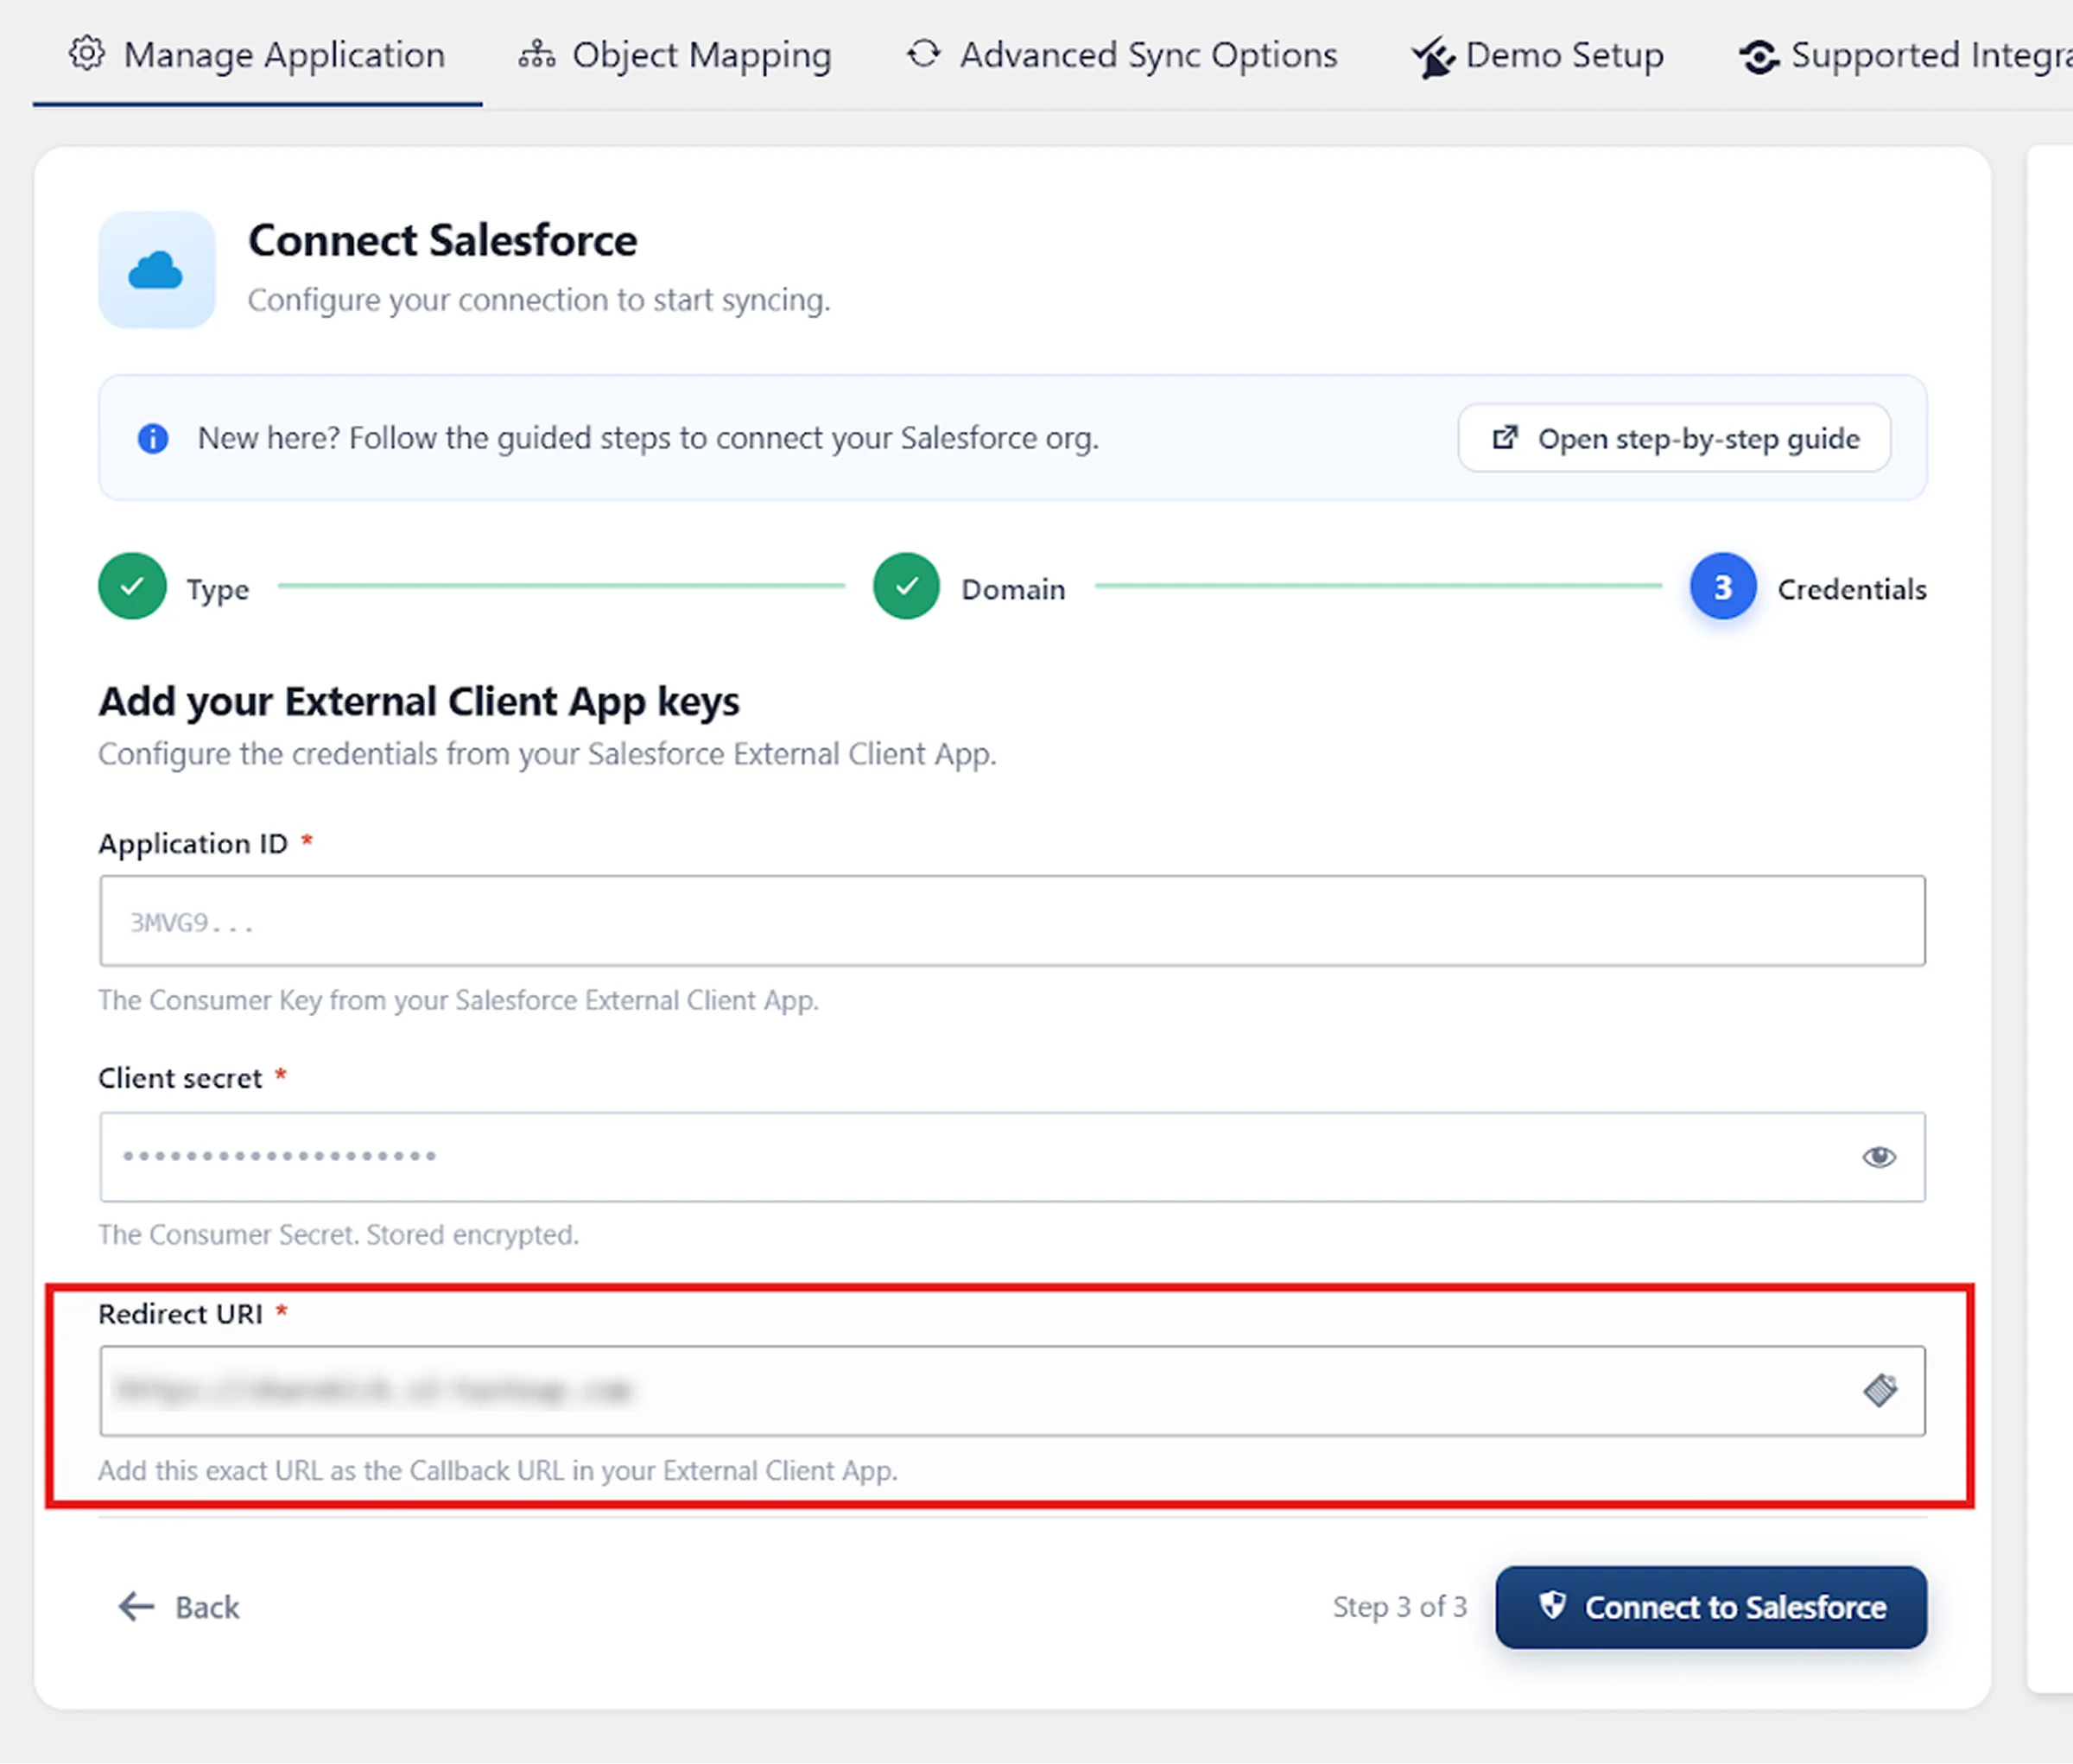Click the shield icon in Connect button
Viewport: 2073px width, 1764px height.
(1552, 1605)
